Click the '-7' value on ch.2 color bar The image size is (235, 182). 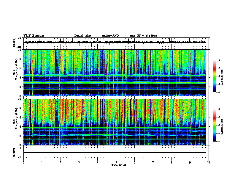point(219,141)
